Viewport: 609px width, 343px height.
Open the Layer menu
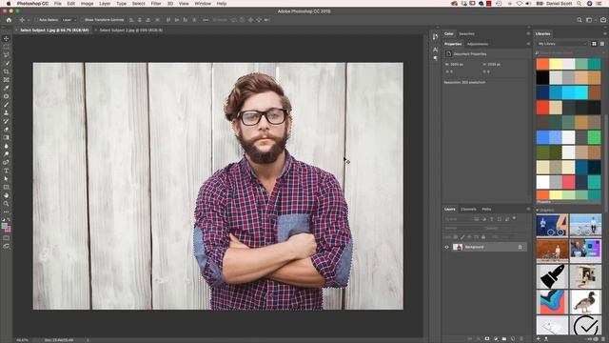tap(105, 4)
